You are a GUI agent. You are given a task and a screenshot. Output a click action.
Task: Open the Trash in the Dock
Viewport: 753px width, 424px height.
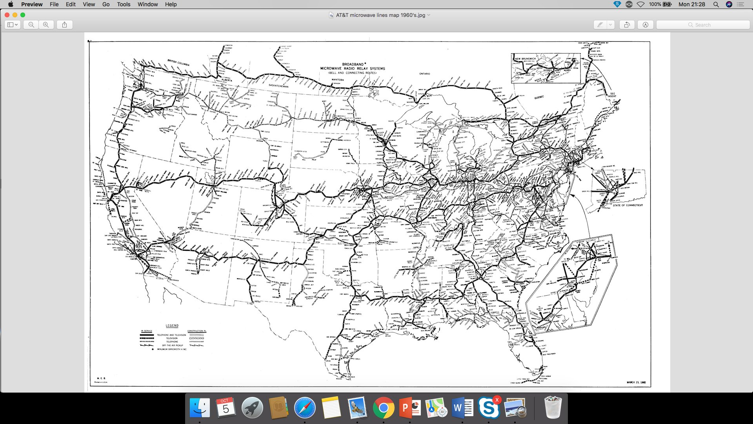pos(553,408)
